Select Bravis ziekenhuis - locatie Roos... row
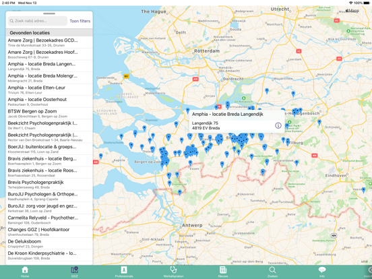 coord(49,173)
